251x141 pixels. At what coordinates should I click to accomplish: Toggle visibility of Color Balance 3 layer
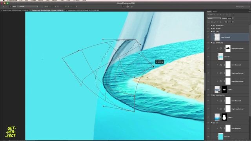pos(208,65)
